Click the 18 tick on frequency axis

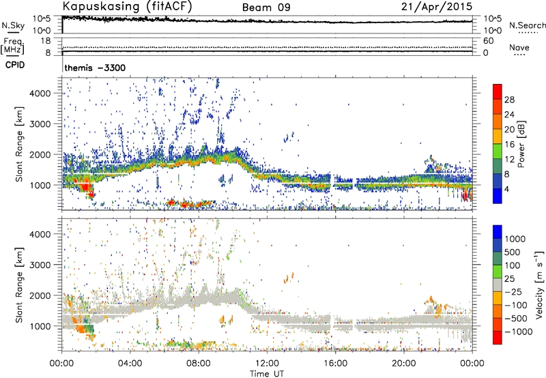coord(46,41)
